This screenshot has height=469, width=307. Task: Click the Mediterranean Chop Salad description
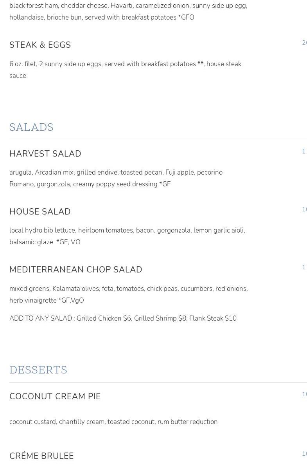click(128, 294)
